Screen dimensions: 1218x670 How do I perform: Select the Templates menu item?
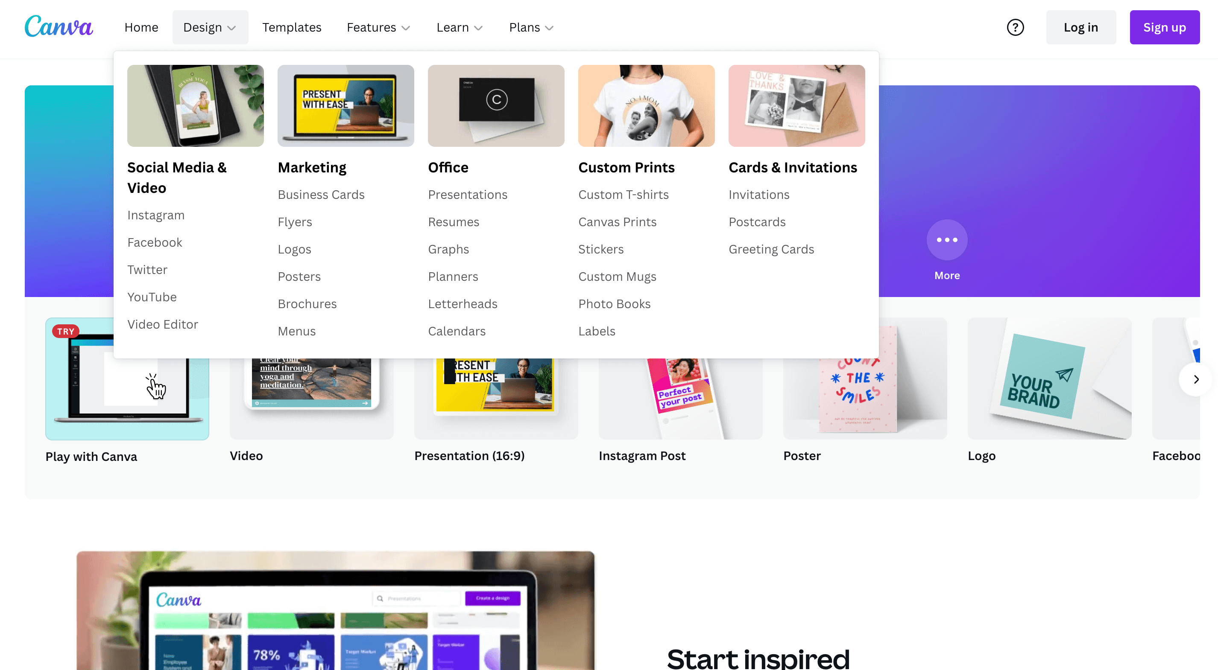(x=292, y=27)
